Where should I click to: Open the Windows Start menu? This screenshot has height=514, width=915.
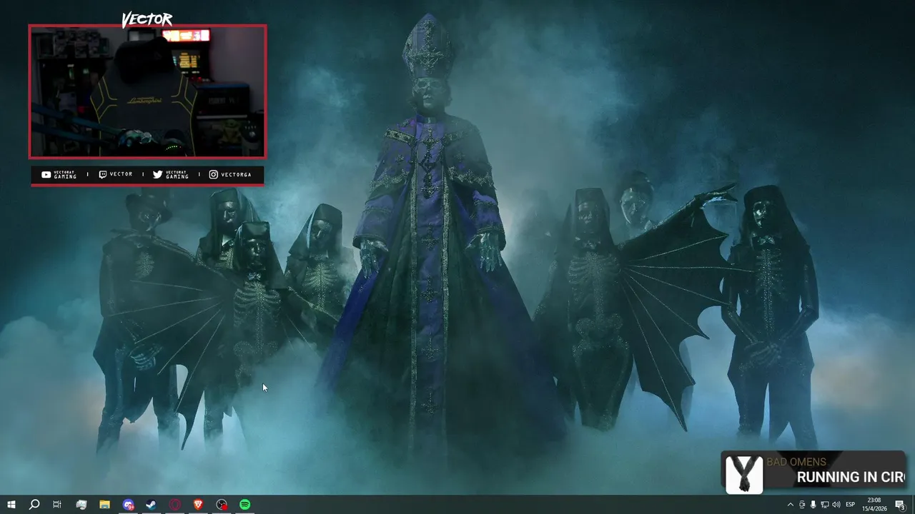point(11,505)
